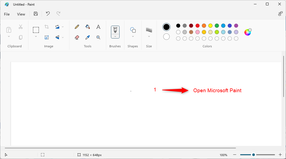286x159 pixels.
Task: Select the Pencil tool
Action: [77, 27]
